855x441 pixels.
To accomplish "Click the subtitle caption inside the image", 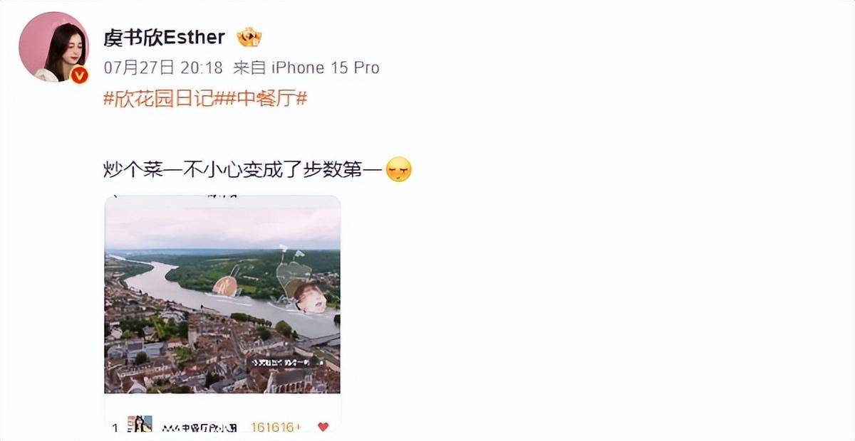I will pos(282,363).
